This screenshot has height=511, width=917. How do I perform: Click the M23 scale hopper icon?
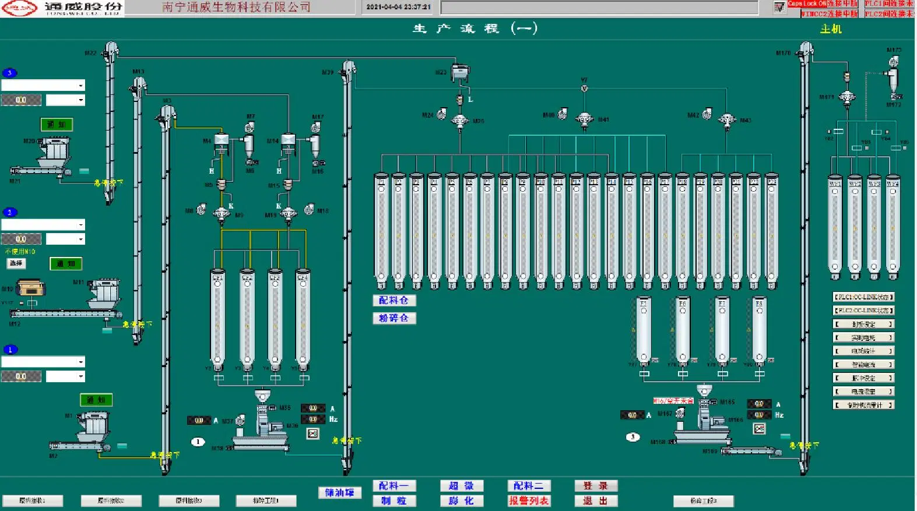[x=460, y=72]
